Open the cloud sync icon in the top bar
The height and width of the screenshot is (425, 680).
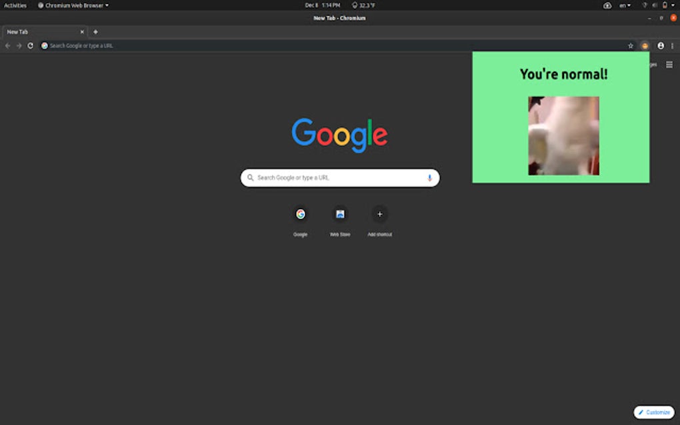[606, 5]
